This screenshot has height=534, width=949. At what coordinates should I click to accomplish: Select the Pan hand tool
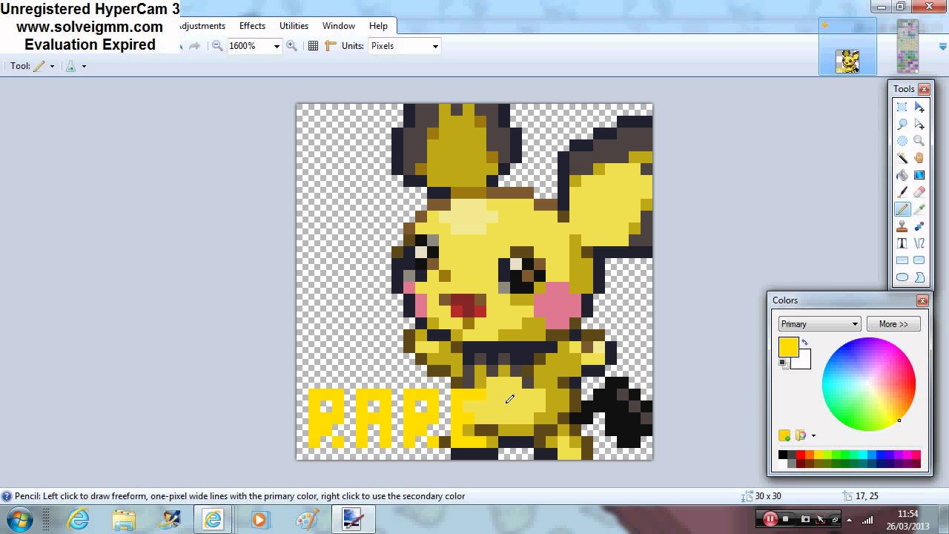(x=919, y=158)
